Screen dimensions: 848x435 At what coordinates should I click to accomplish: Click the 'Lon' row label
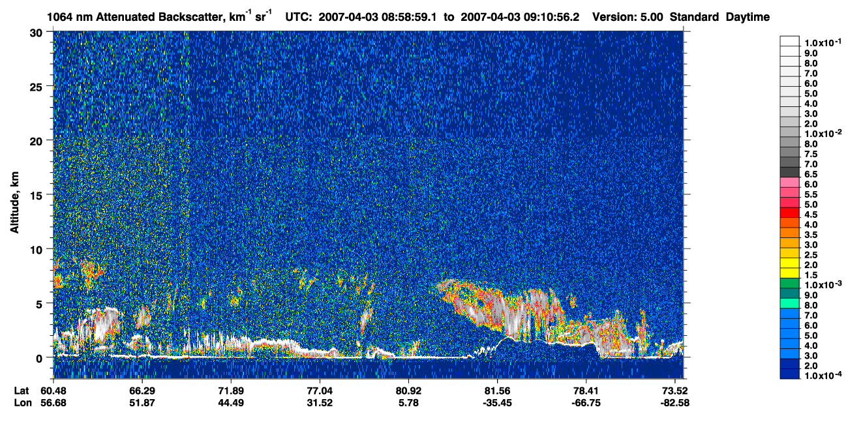coord(22,403)
